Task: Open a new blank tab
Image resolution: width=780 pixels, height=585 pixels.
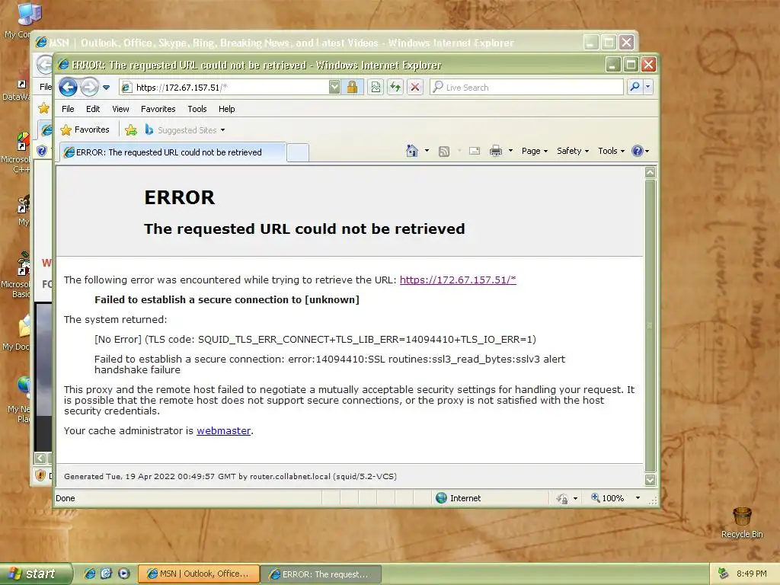Action: [298, 152]
